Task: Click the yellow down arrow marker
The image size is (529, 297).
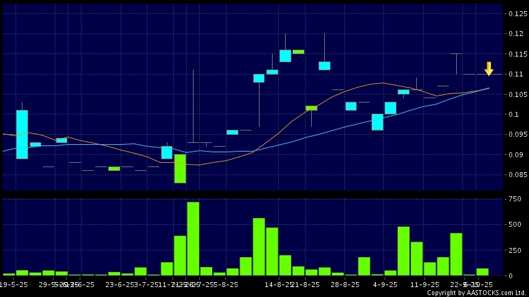Action: click(489, 68)
